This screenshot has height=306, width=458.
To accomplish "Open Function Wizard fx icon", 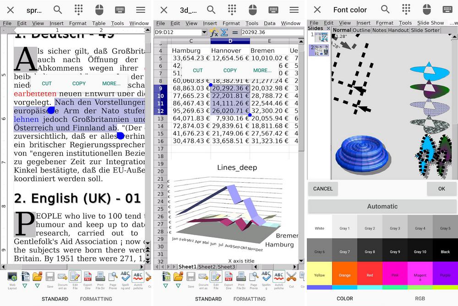I will (214, 32).
